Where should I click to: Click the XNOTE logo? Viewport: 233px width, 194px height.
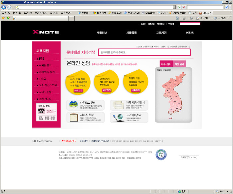46,32
